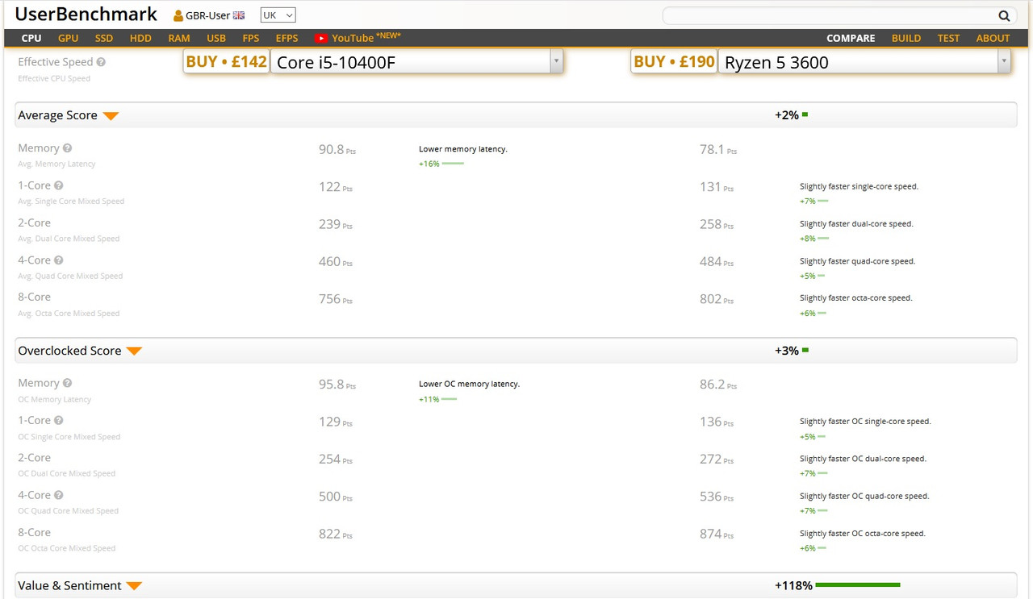The width and height of the screenshot is (1033, 599).
Task: Click help icon next to Effective Speed
Action: pyautogui.click(x=101, y=61)
